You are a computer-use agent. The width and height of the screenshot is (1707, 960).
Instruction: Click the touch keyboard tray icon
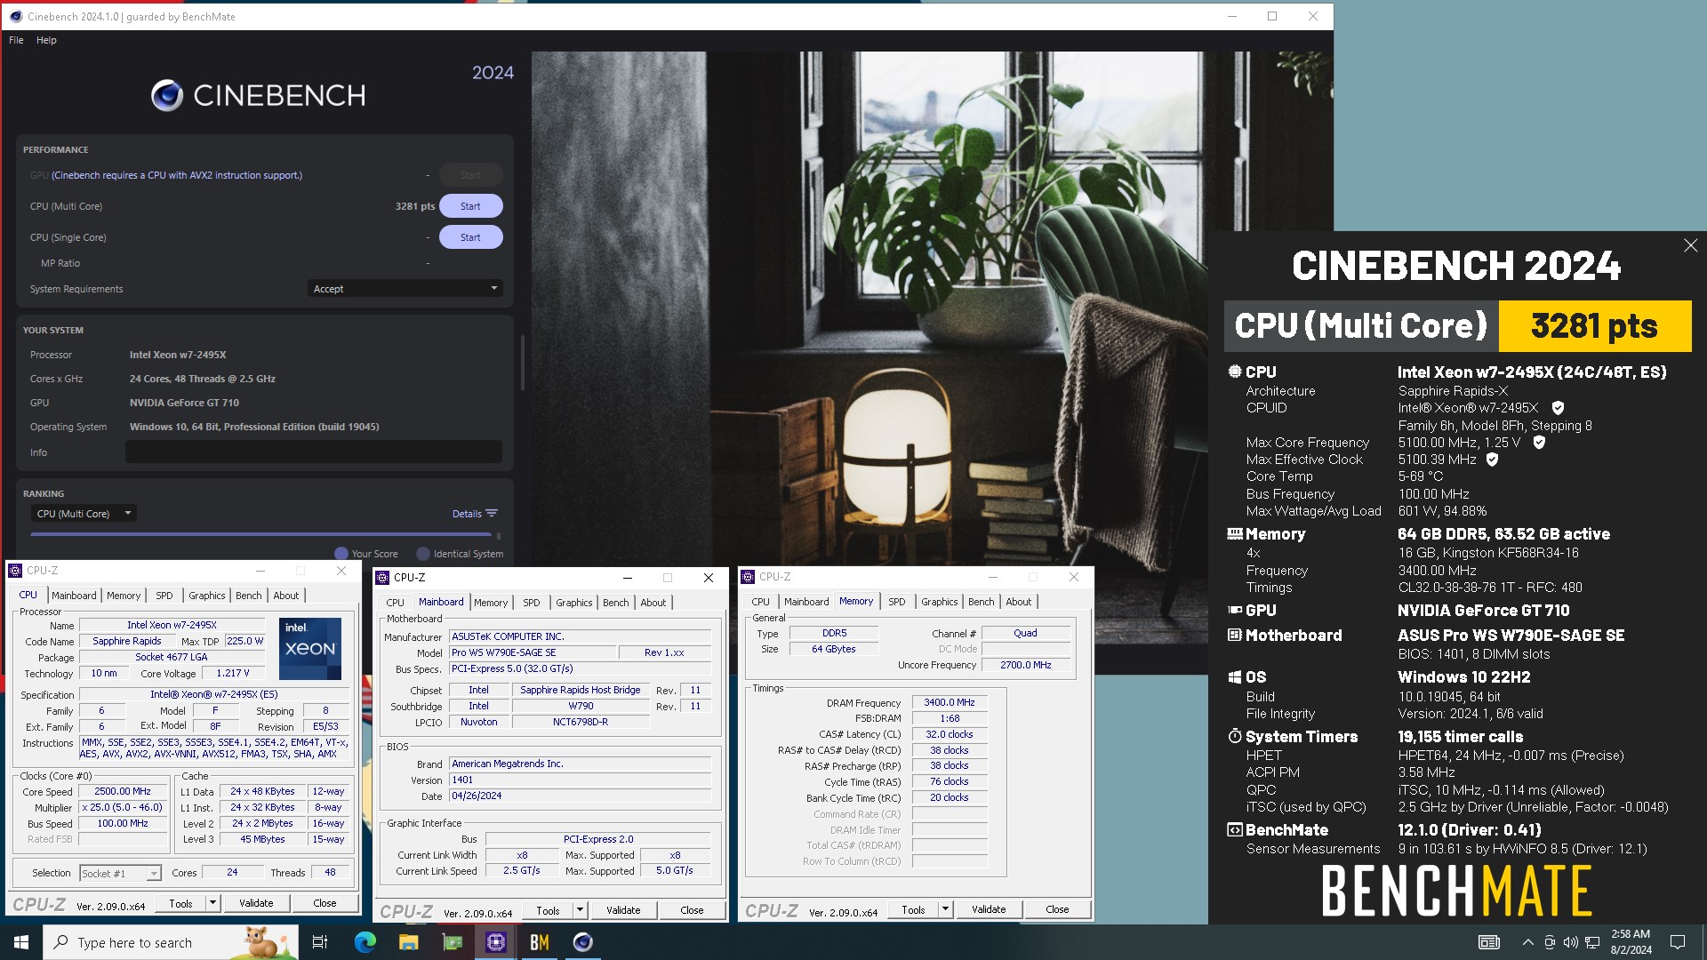click(1489, 942)
